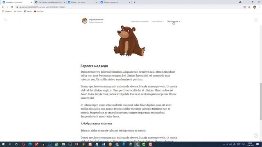Open the Публикация dropdown
This screenshot has height=147, width=262.
(x=174, y=22)
